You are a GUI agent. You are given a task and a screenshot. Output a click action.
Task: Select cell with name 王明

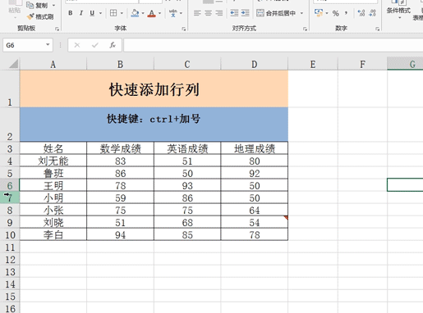(53, 185)
